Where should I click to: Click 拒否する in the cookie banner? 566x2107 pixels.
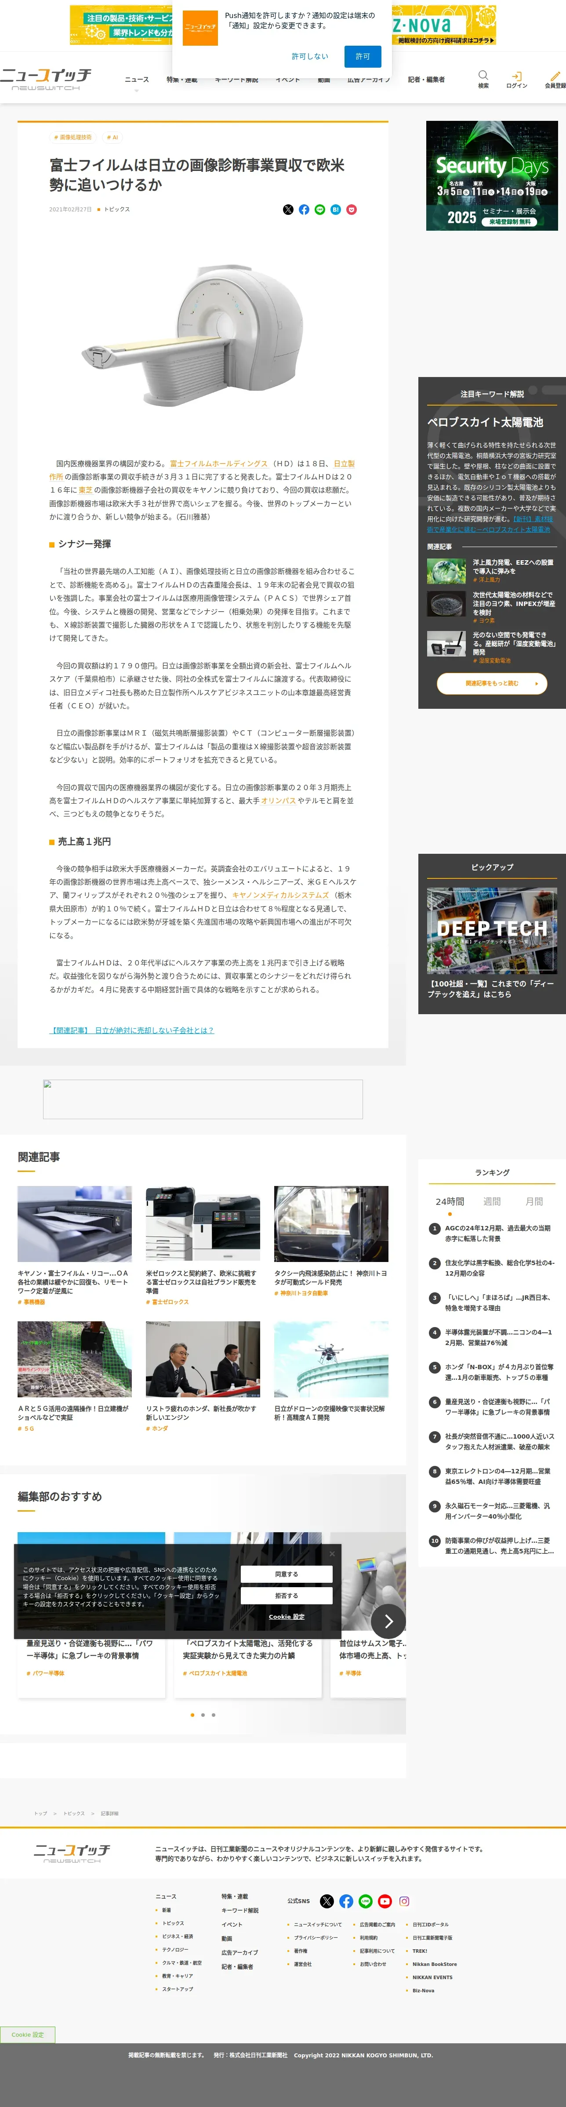286,1595
